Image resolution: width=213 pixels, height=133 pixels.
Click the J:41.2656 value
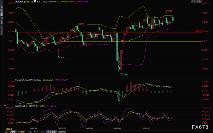[x=51, y=106]
